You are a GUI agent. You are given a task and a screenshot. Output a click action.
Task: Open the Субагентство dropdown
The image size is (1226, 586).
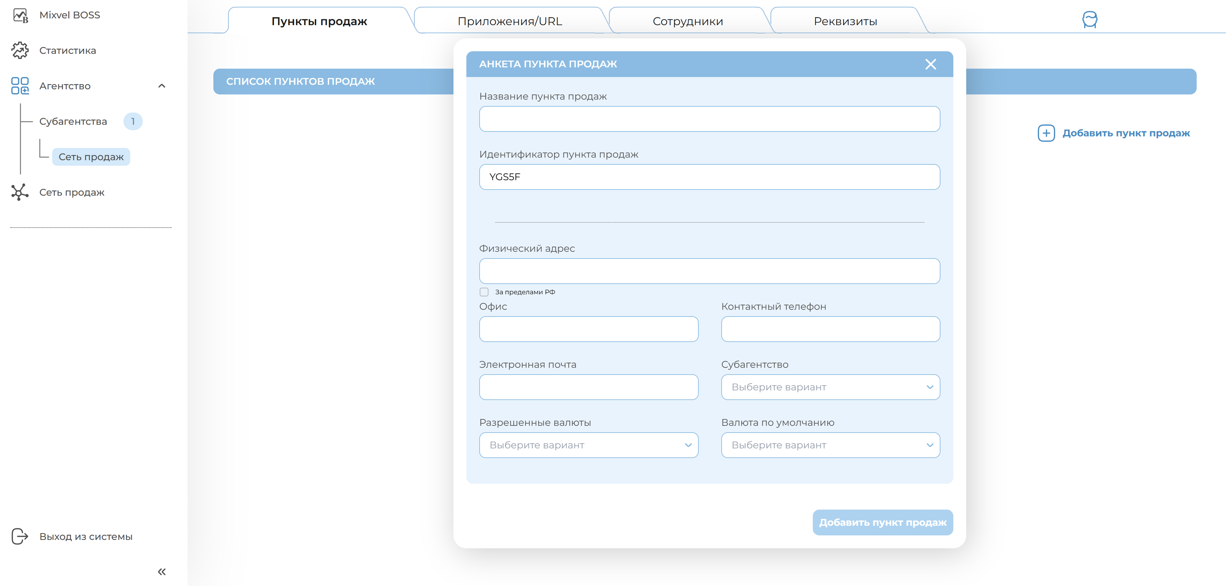pos(830,387)
